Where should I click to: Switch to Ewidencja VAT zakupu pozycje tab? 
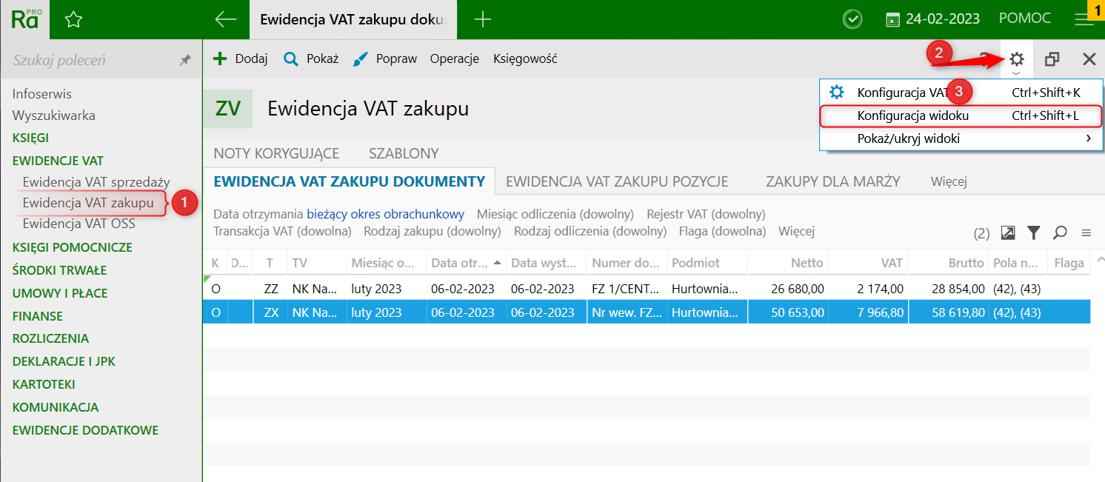[617, 181]
